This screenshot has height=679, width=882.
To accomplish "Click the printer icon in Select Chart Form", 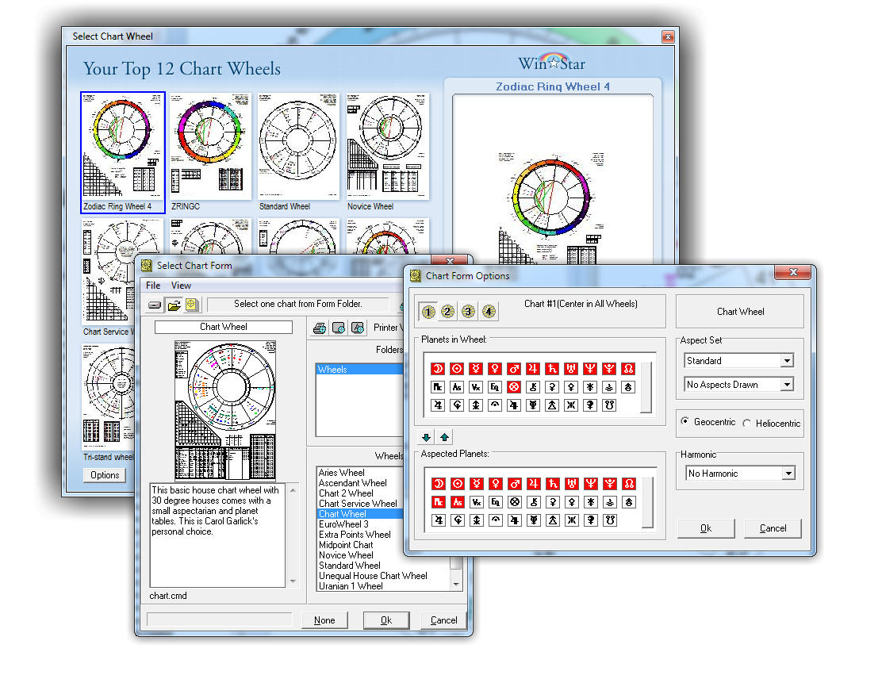I will [320, 328].
